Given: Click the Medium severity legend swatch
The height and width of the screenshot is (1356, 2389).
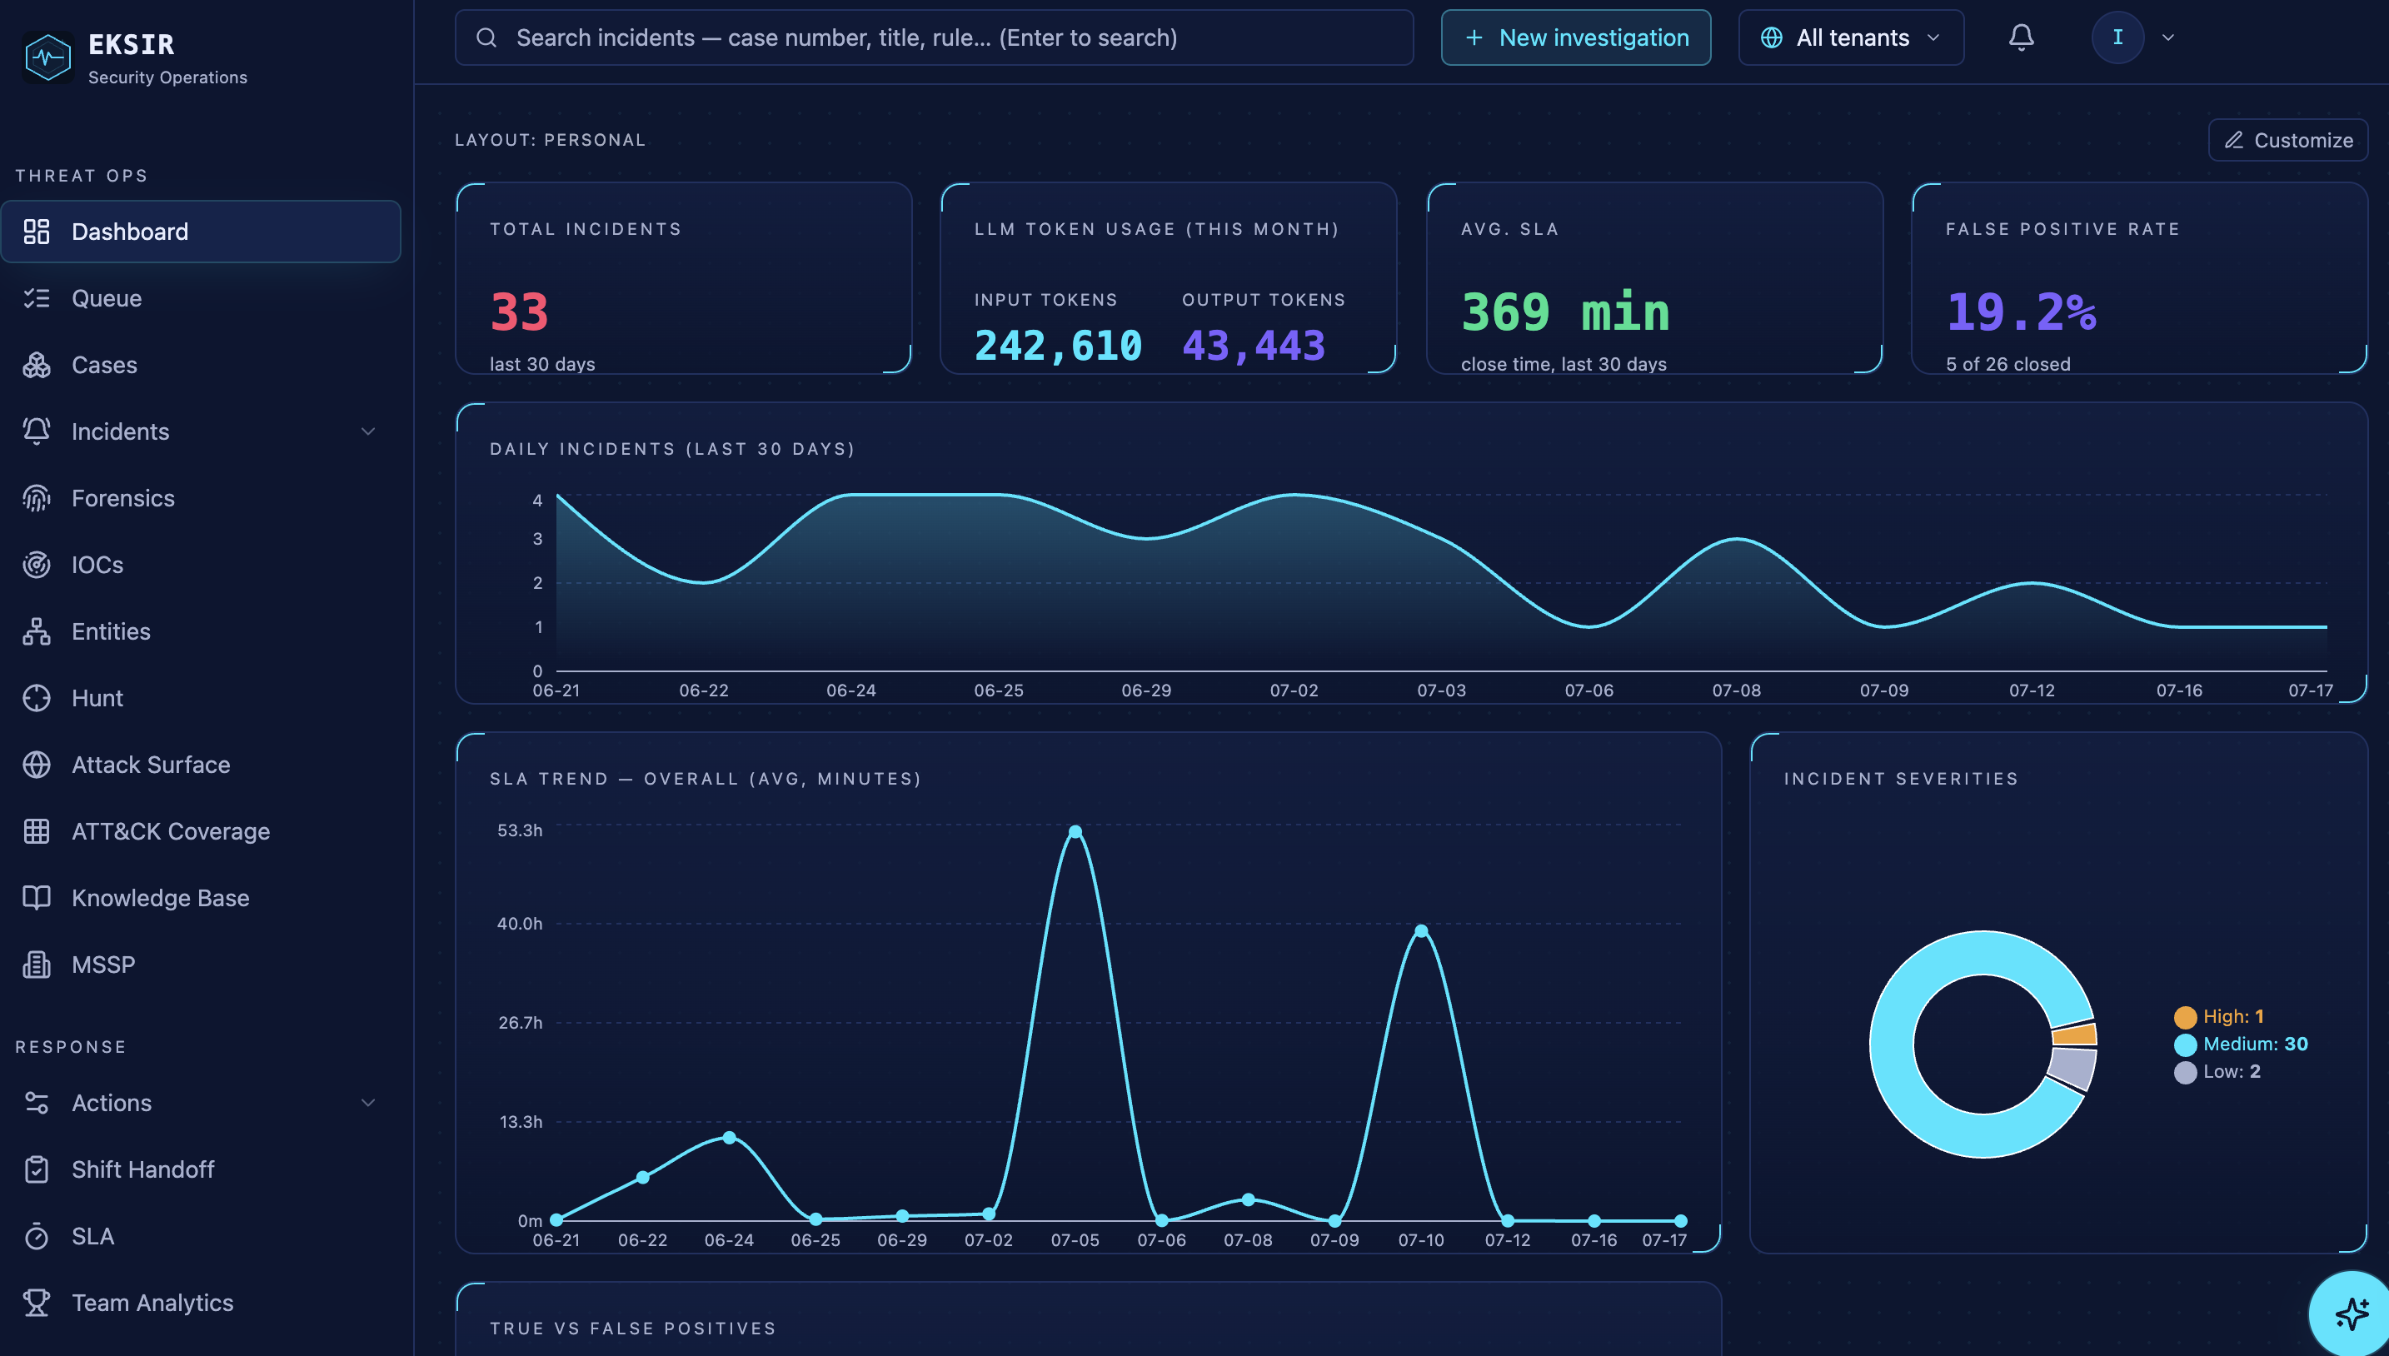Looking at the screenshot, I should 2185,1045.
